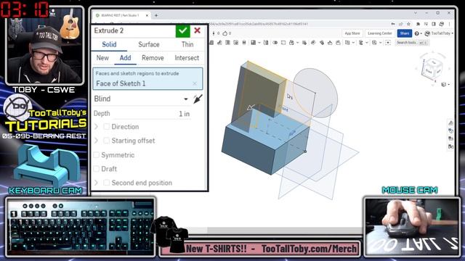Open the view cube display options dropdown
The image size is (465, 261).
pos(445,85)
